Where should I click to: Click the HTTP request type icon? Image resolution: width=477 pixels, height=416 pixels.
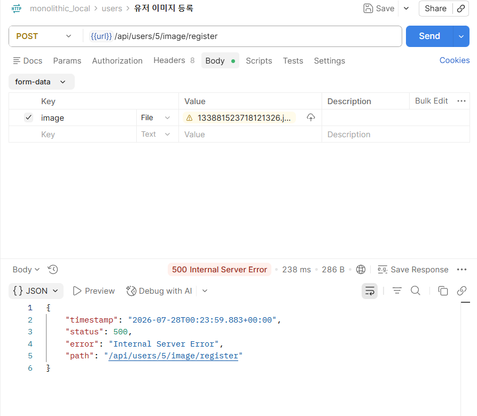(17, 9)
